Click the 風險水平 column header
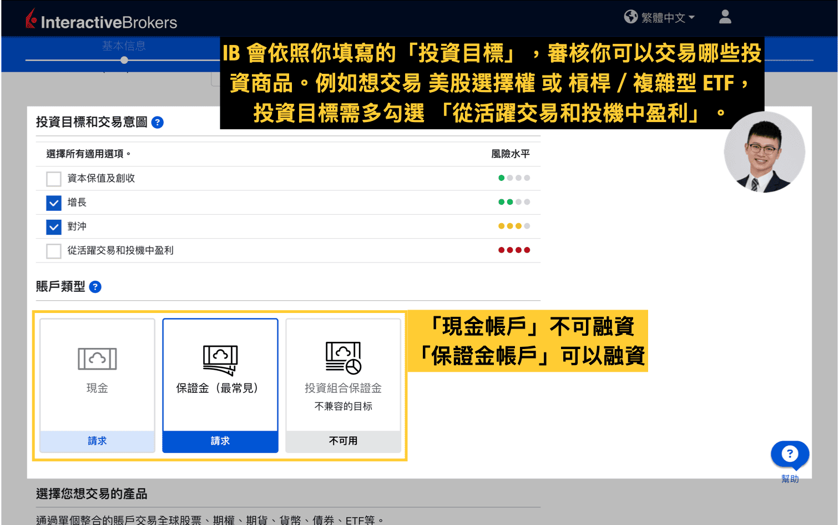This screenshot has width=839, height=525. pyautogui.click(x=511, y=154)
